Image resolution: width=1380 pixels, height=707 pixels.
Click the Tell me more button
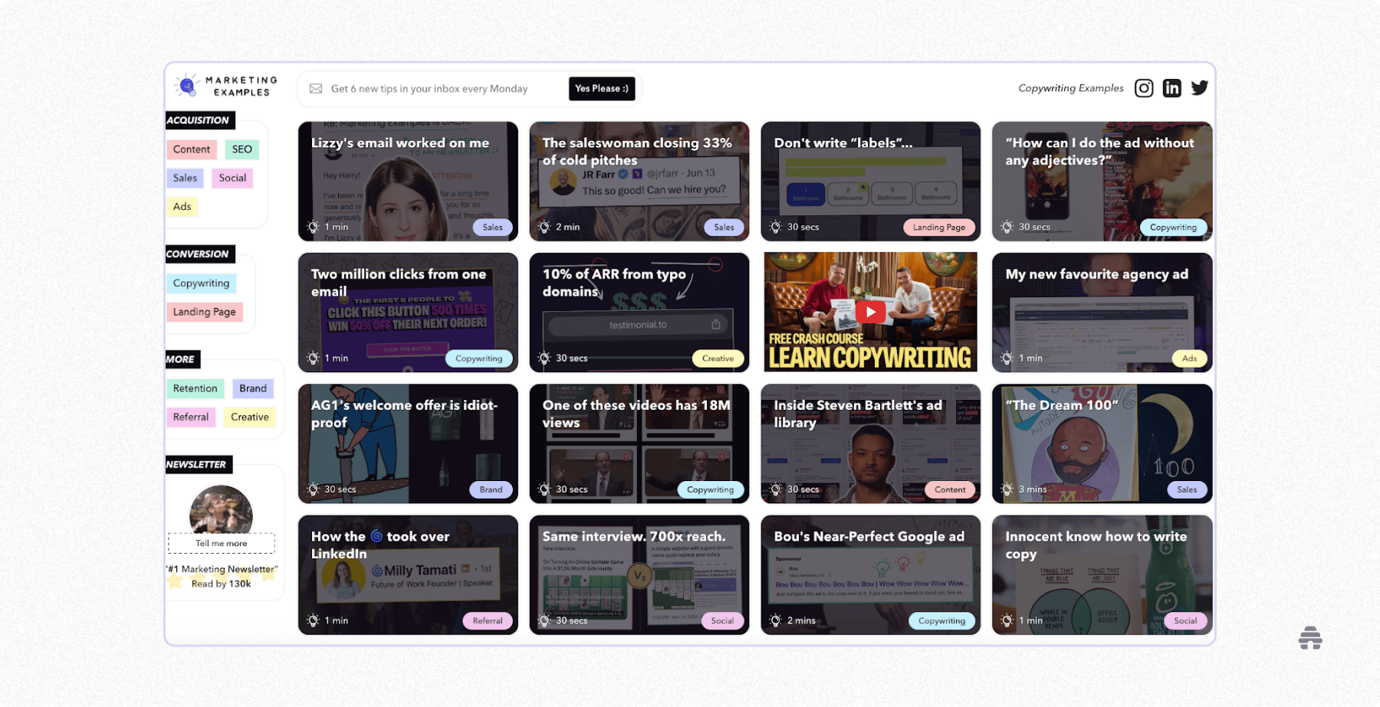pyautogui.click(x=222, y=543)
